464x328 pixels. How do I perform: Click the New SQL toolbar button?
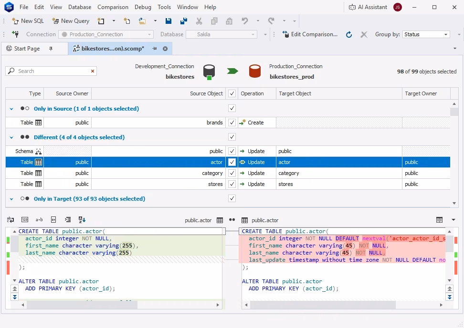tap(28, 21)
